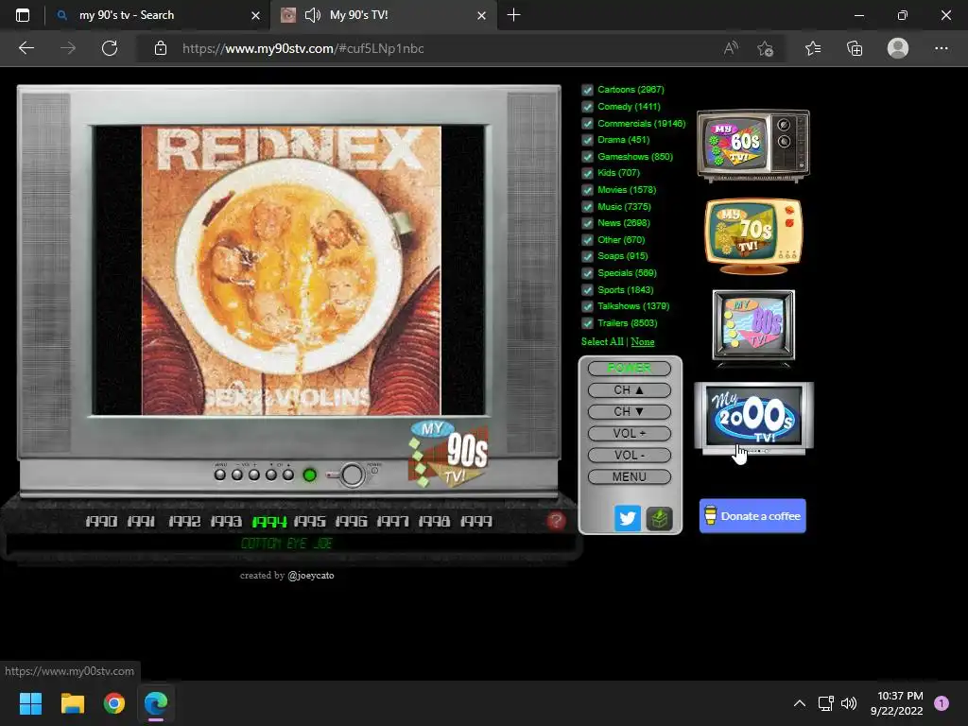Uncheck the Trailers category
This screenshot has height=726, width=968.
(588, 323)
